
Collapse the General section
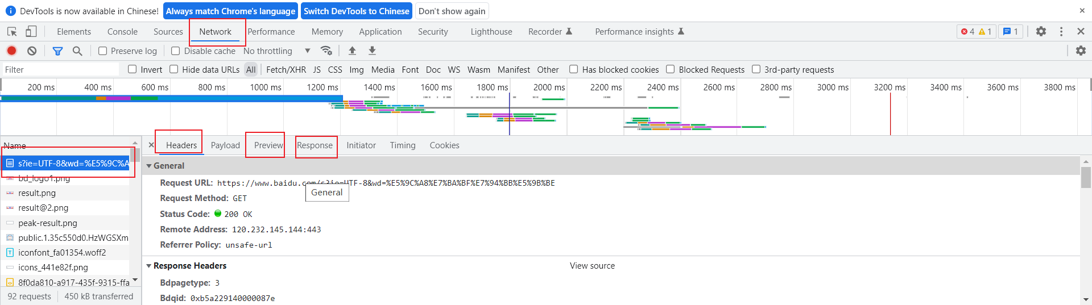pos(149,166)
